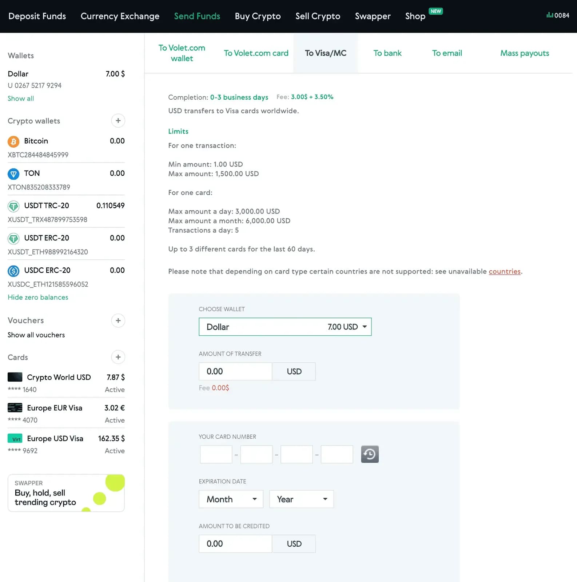Open the Choose Wallet Dollar dropdown
The width and height of the screenshot is (577, 582).
(x=285, y=327)
